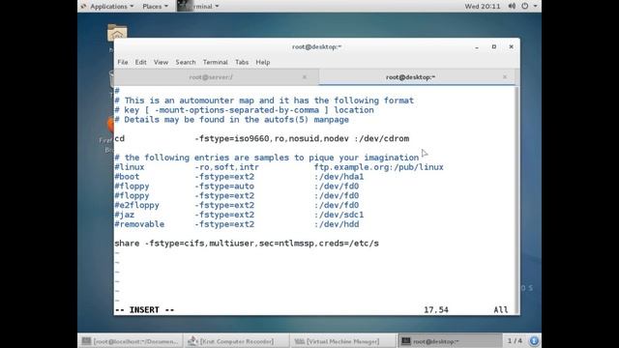The height and width of the screenshot is (348, 619).
Task: Select the root@desktop:~ tab
Action: coord(410,77)
